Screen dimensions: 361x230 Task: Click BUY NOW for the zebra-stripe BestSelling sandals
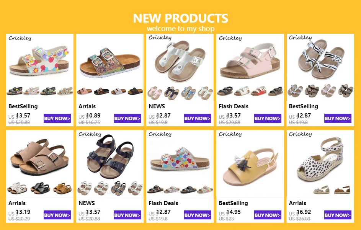tap(338, 118)
